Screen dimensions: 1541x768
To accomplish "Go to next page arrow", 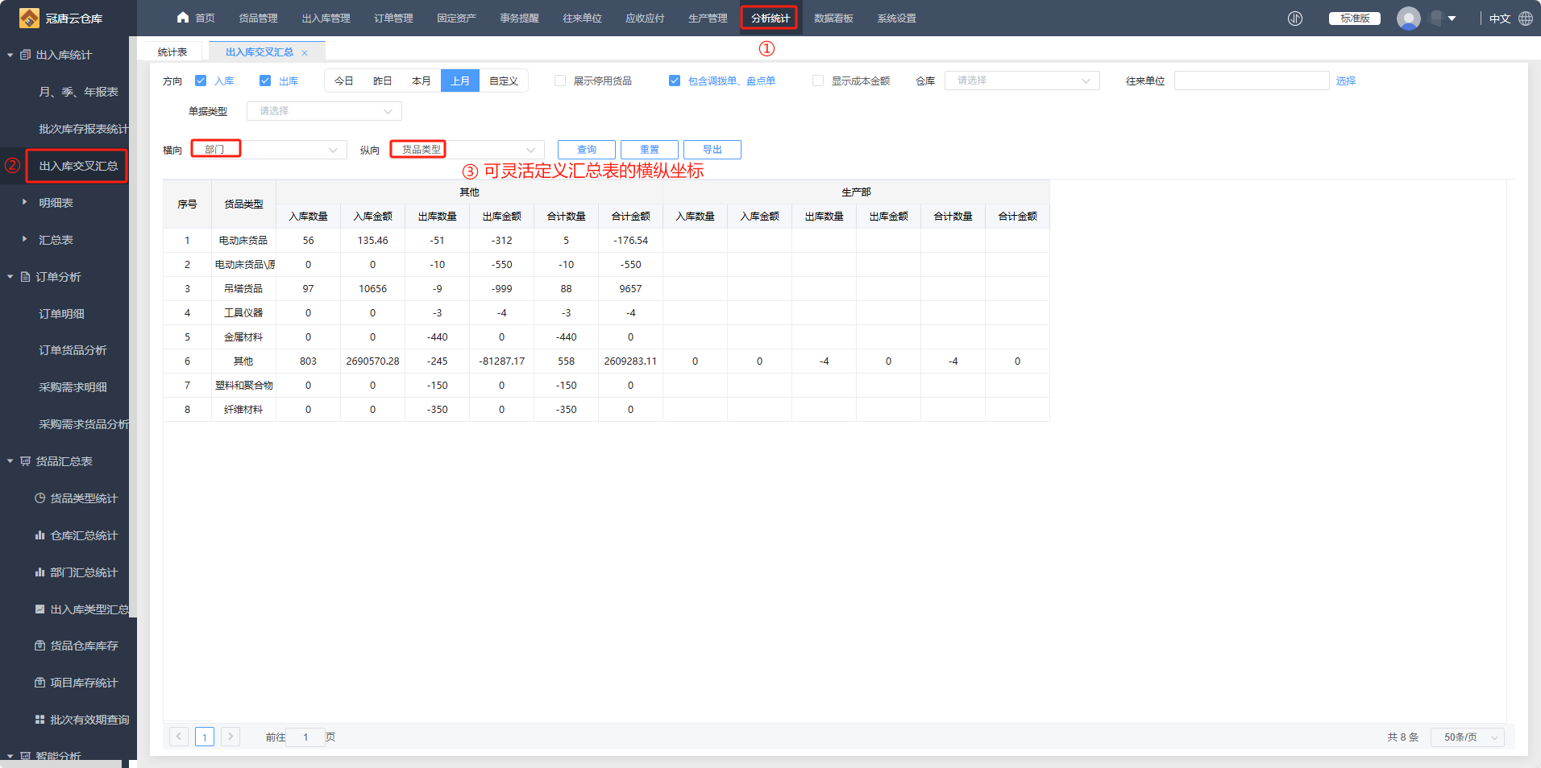I will pos(231,736).
